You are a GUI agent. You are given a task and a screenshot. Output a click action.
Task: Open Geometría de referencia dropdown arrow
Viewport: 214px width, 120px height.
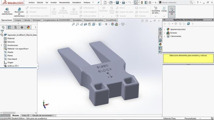156,16
